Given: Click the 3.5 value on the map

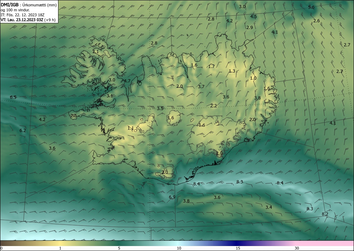Looking at the screenshot, I should 160,109.
